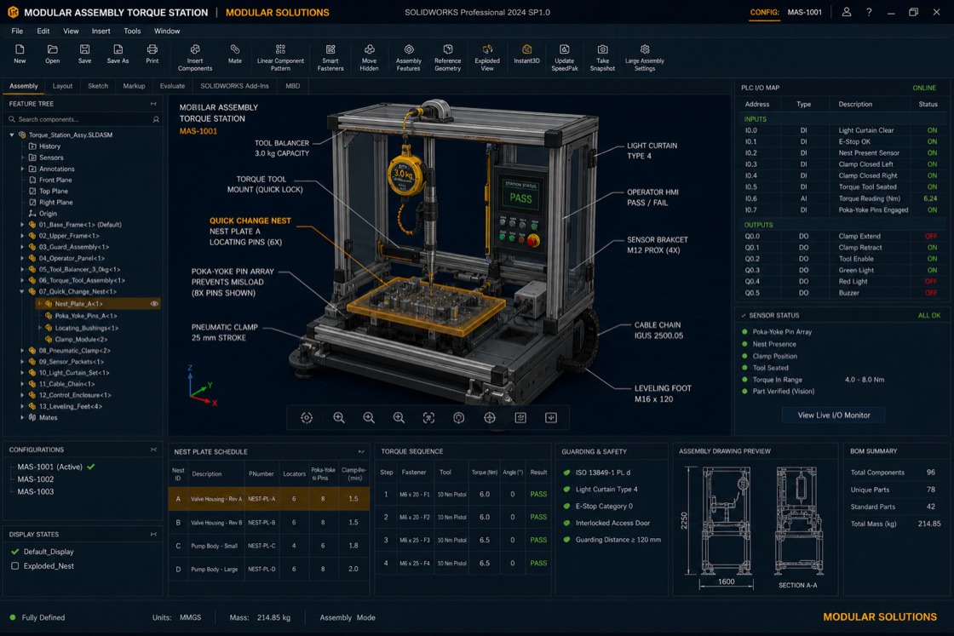Click the New document icon
This screenshot has height=636, width=954.
click(x=20, y=49)
